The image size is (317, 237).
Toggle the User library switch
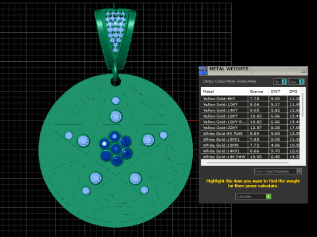tap(297, 82)
